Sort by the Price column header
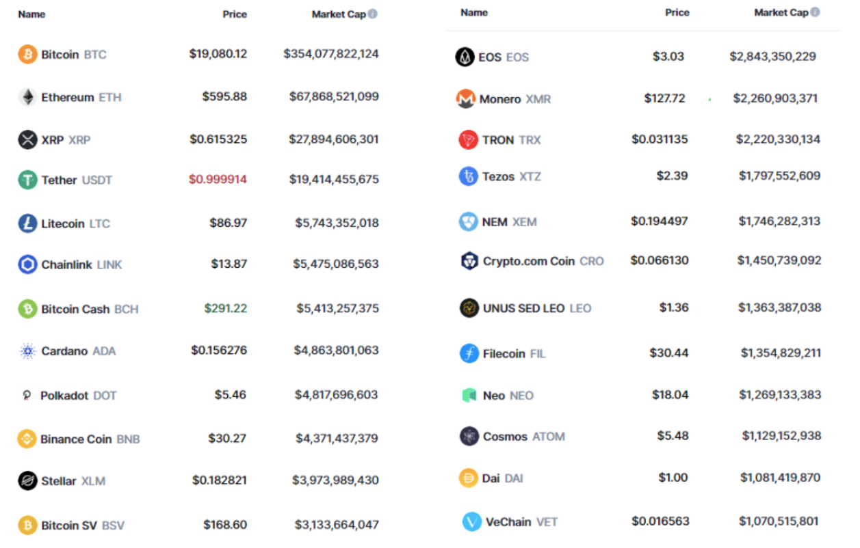Image resolution: width=860 pixels, height=548 pixels. pyautogui.click(x=235, y=14)
